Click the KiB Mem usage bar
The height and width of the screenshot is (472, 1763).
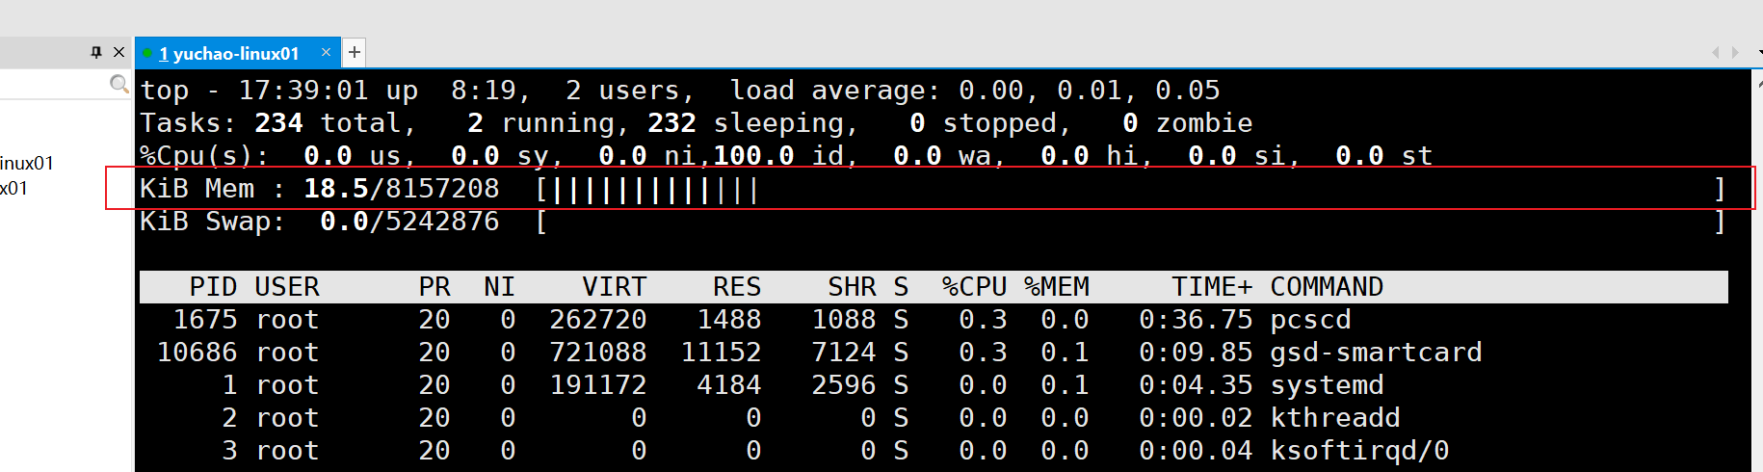647,190
